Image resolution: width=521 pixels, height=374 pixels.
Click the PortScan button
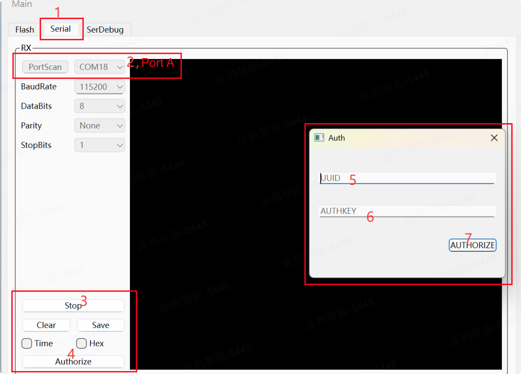coord(45,67)
